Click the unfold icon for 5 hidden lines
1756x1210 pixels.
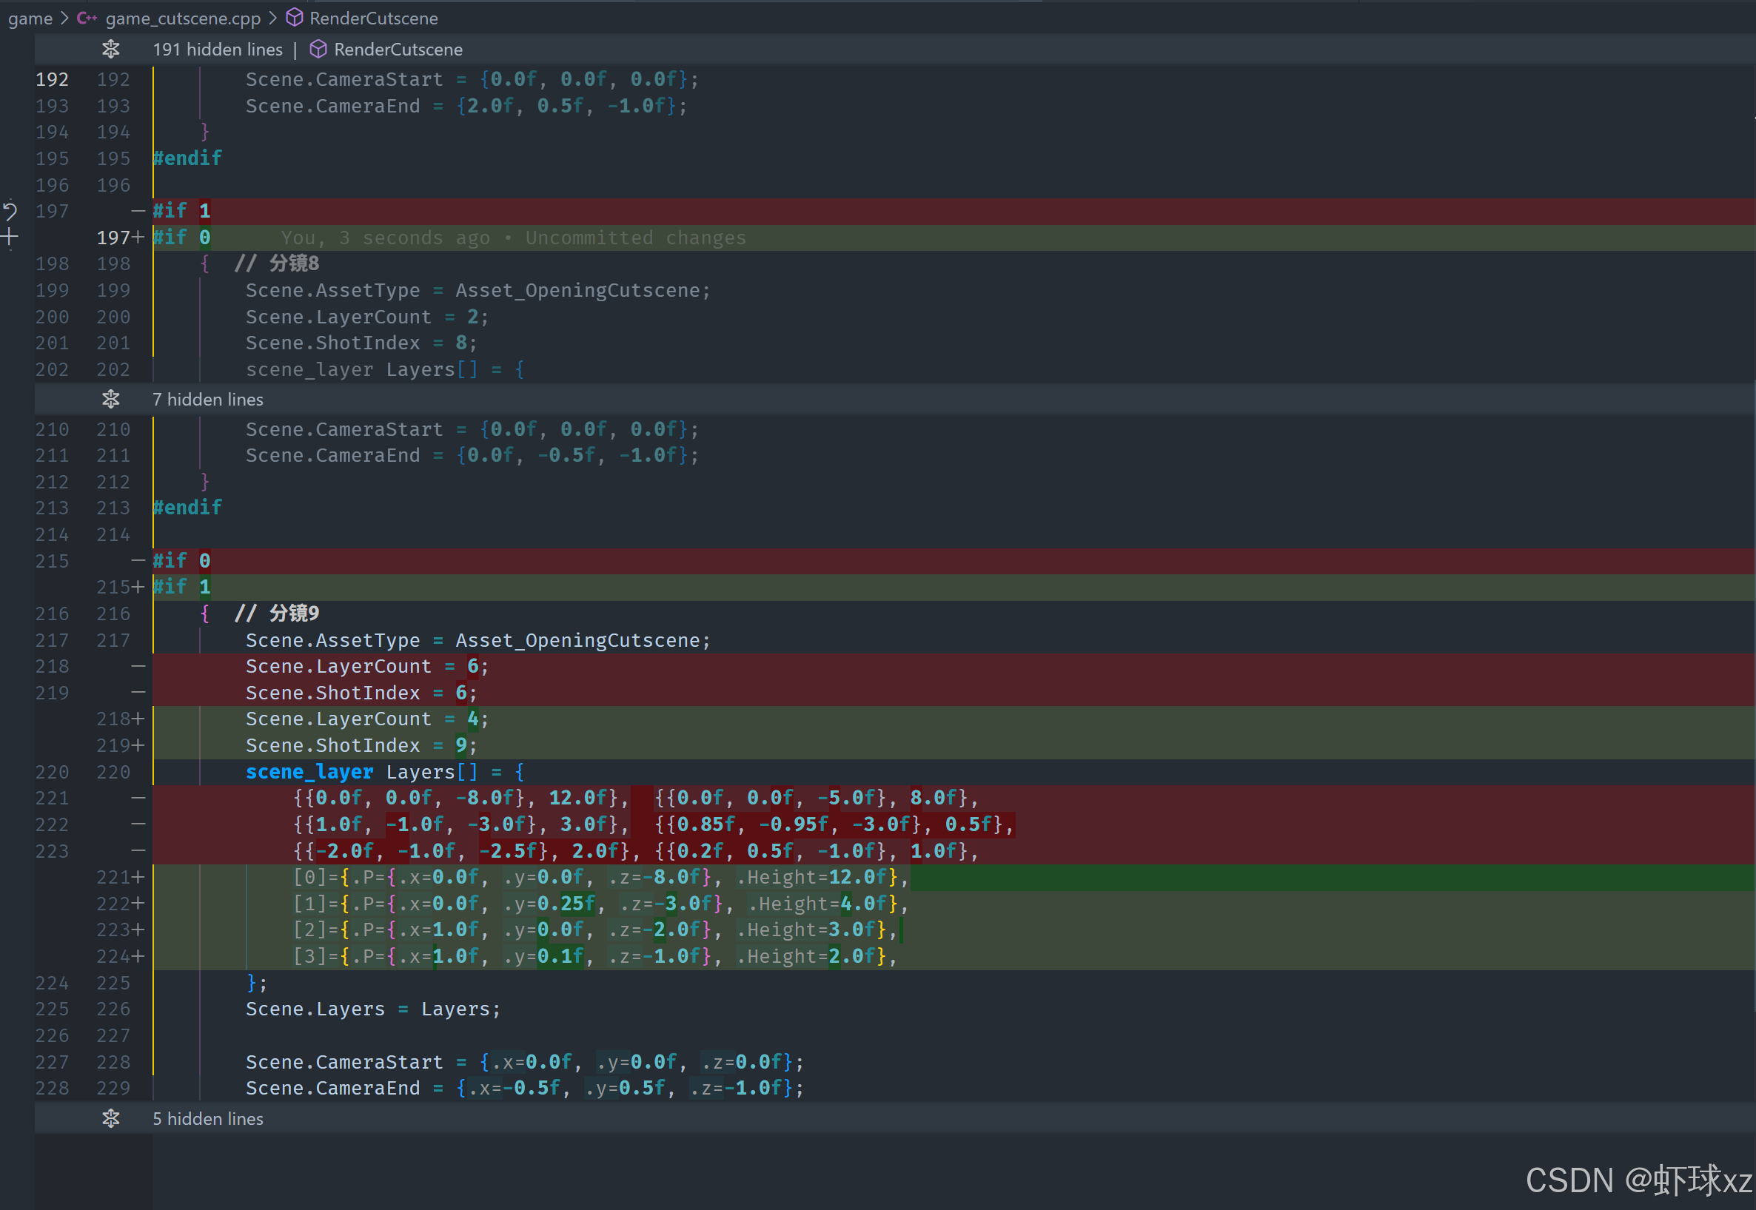pos(111,1118)
